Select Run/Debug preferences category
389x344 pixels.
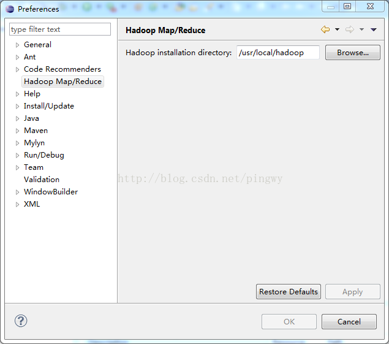pyautogui.click(x=44, y=155)
